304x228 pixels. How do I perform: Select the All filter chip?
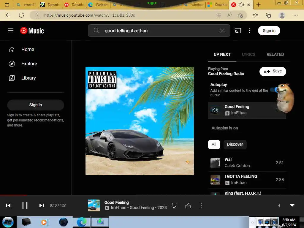click(214, 145)
